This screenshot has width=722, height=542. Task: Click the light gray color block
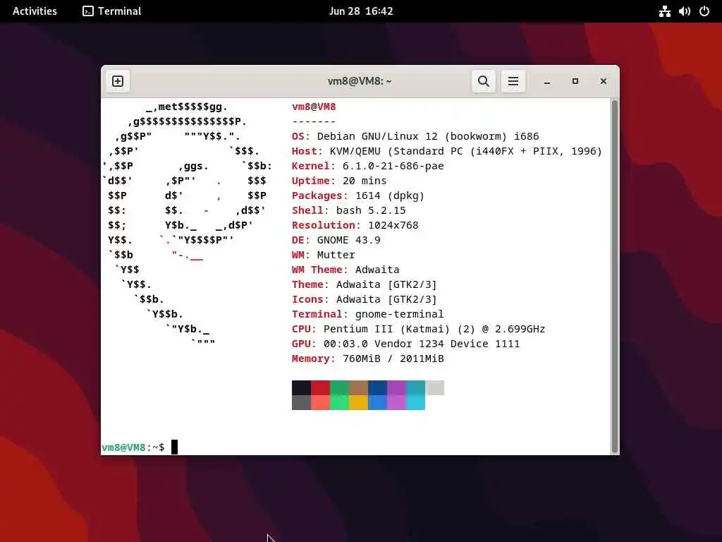[434, 387]
